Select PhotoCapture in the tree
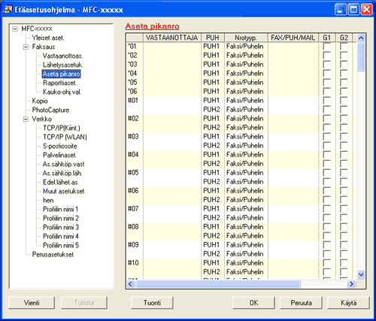376x321 pixels. pyautogui.click(x=50, y=110)
